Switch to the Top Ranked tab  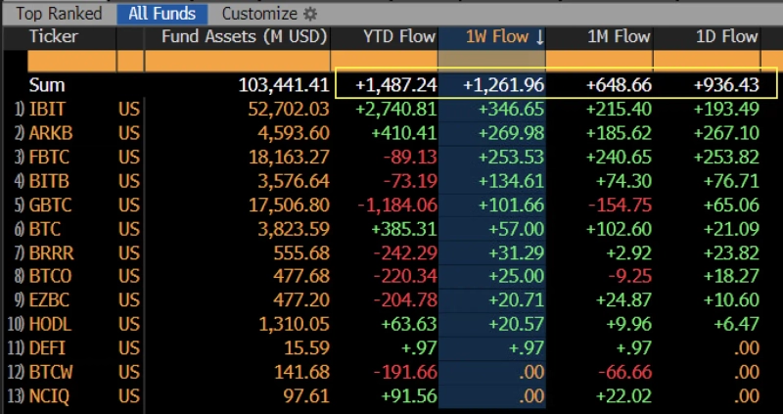(59, 14)
